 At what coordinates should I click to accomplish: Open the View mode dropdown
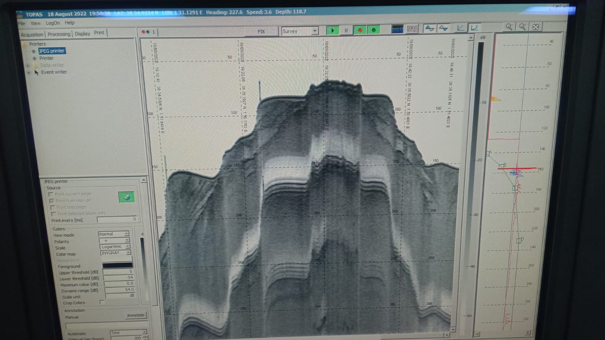(114, 234)
